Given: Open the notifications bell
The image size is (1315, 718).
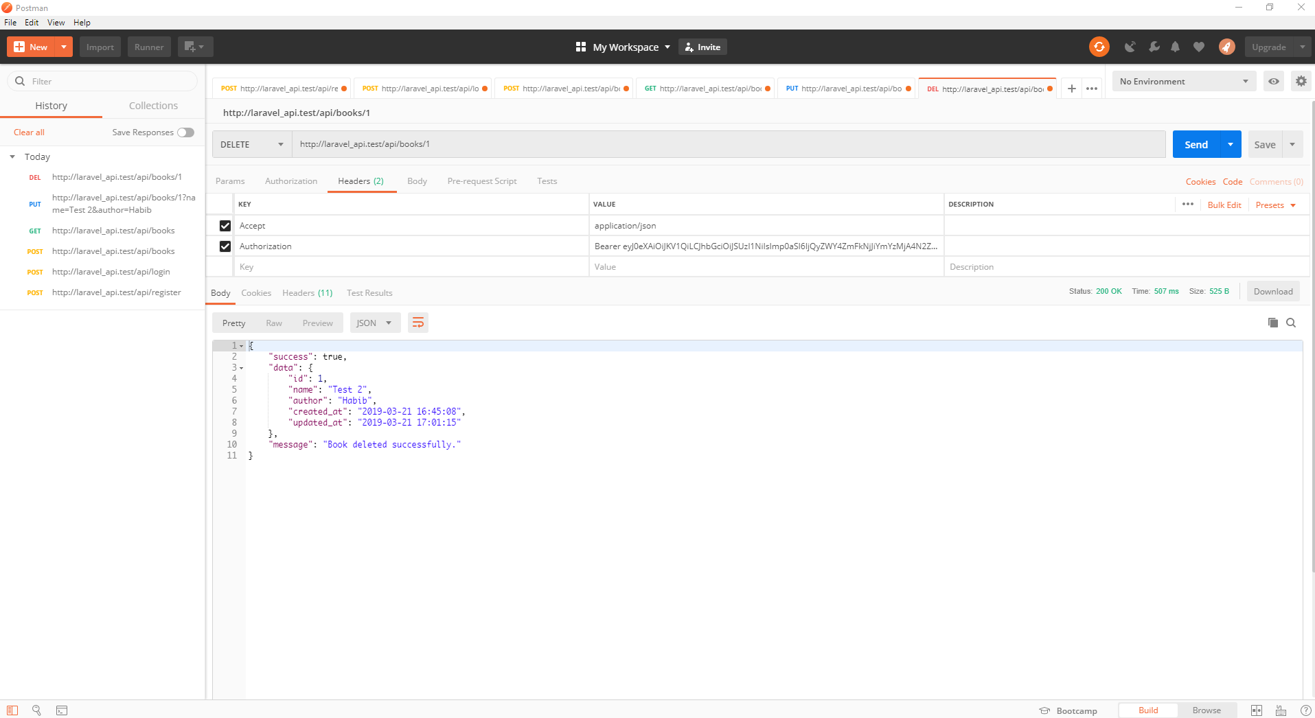Looking at the screenshot, I should tap(1176, 47).
